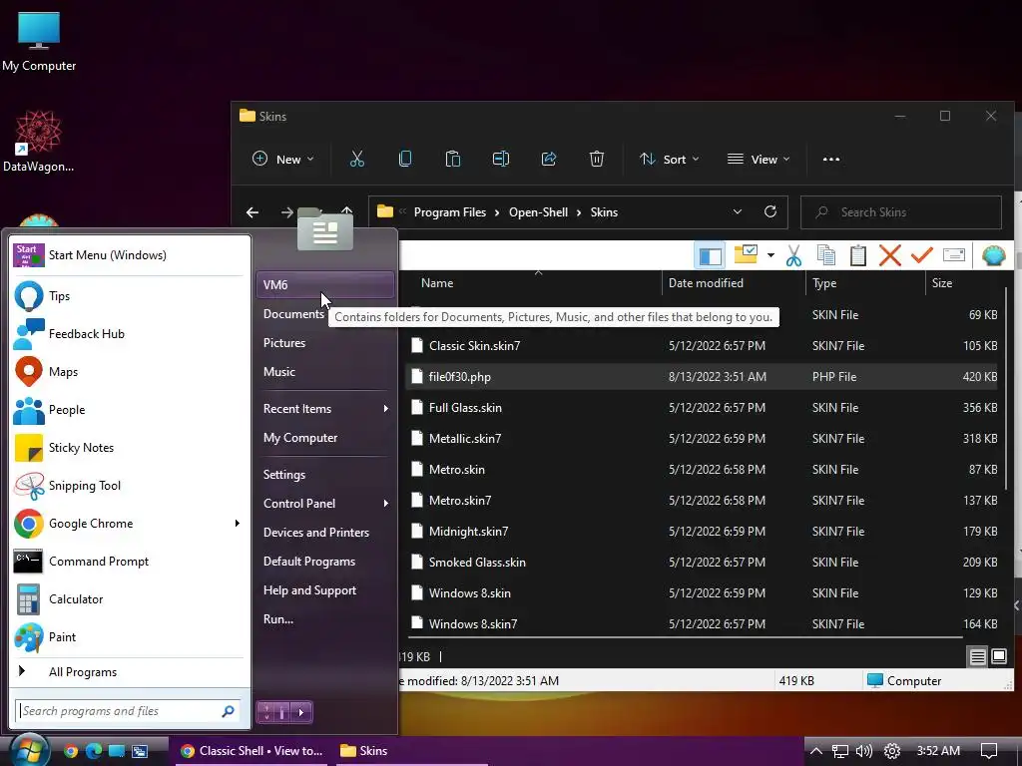The width and height of the screenshot is (1022, 766).
Task: Switch to Classic Shell Chrome taskbar window
Action: (252, 751)
